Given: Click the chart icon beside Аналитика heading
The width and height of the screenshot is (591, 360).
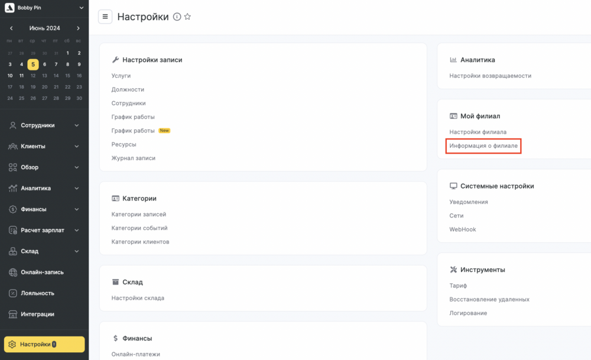Looking at the screenshot, I should coord(453,60).
